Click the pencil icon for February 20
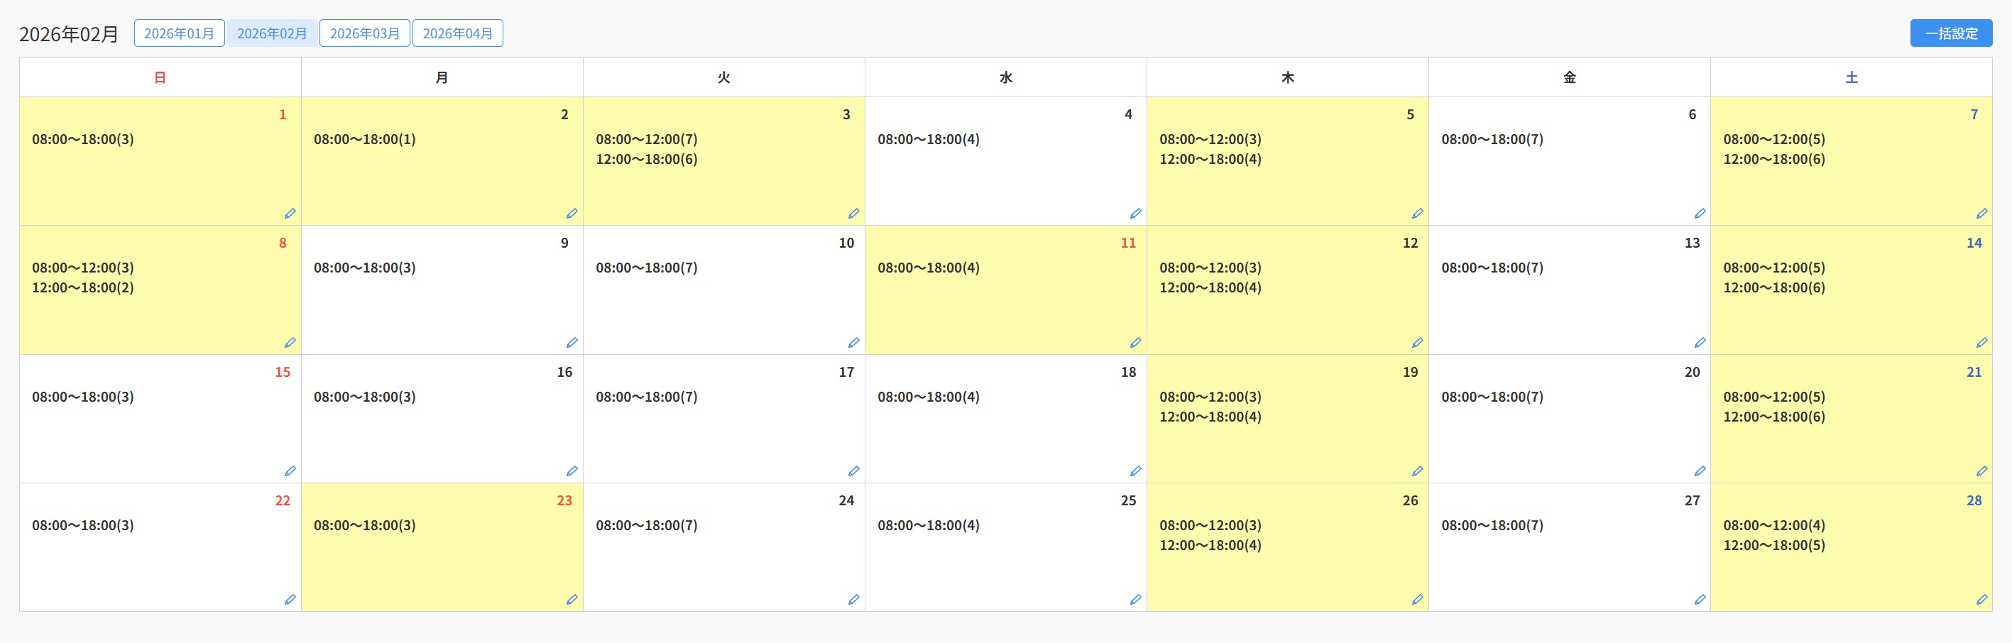2012x643 pixels. [1700, 471]
